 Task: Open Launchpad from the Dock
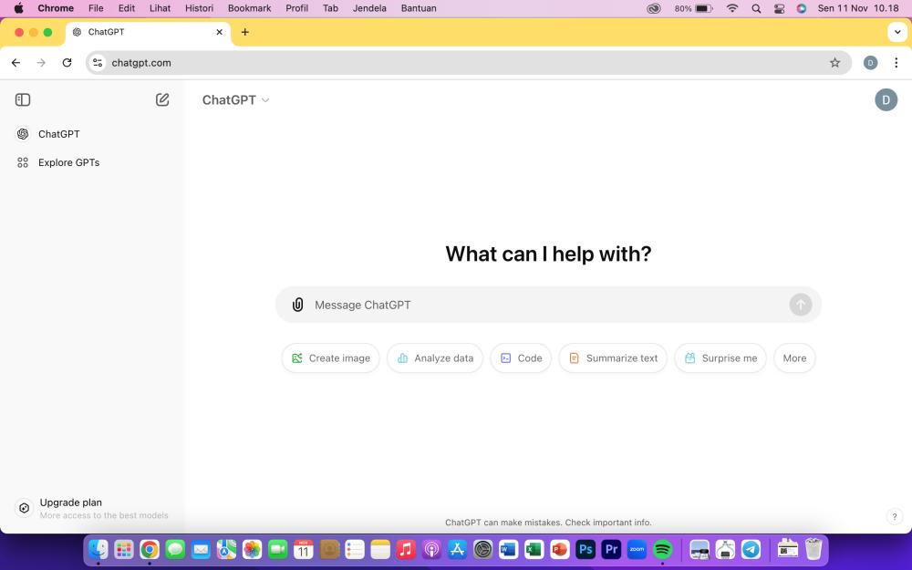click(124, 549)
